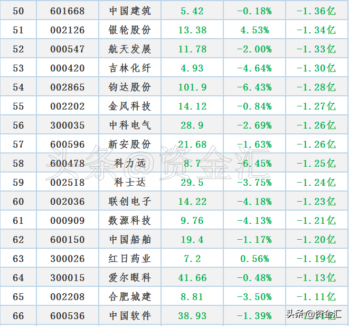Select the -4.64% change cell

254,68
